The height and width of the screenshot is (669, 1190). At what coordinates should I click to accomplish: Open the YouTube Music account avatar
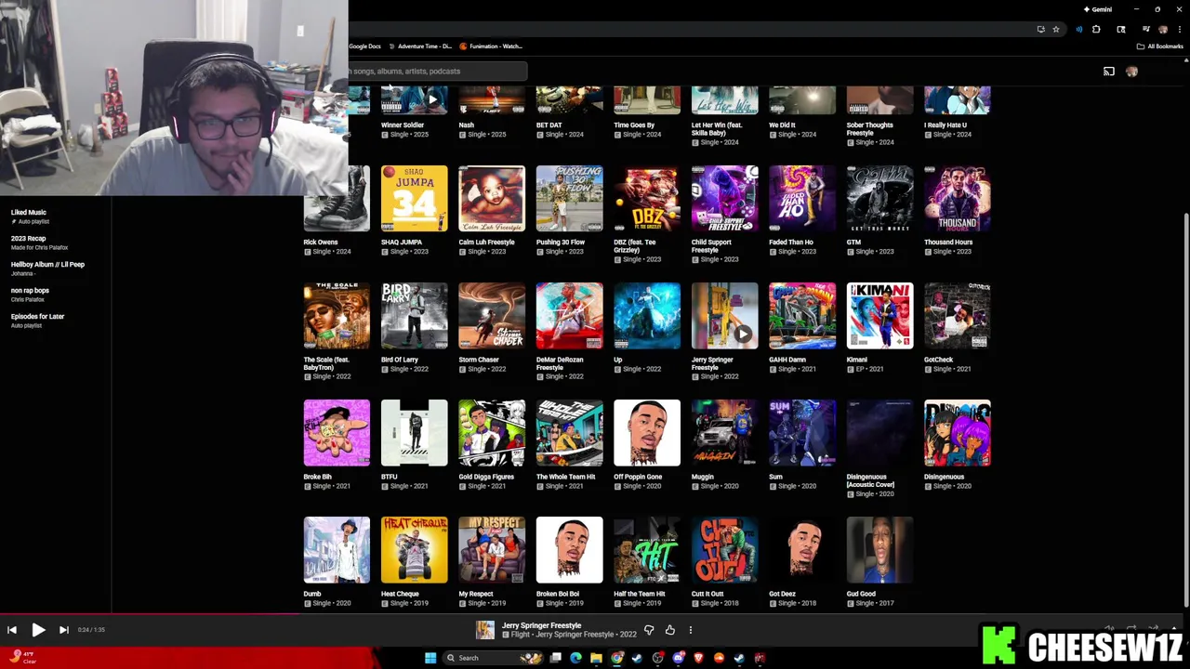(1131, 72)
